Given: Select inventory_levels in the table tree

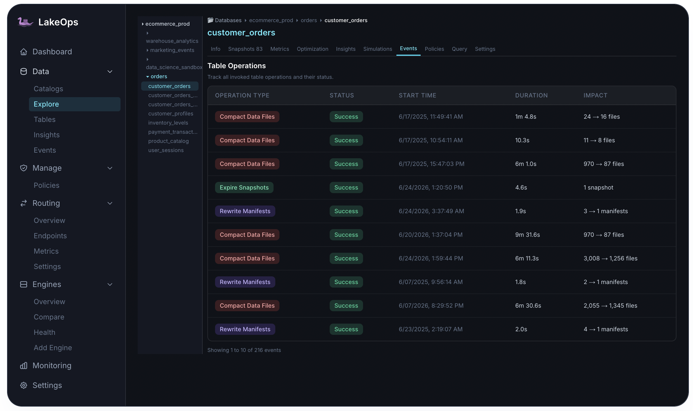Looking at the screenshot, I should point(168,123).
